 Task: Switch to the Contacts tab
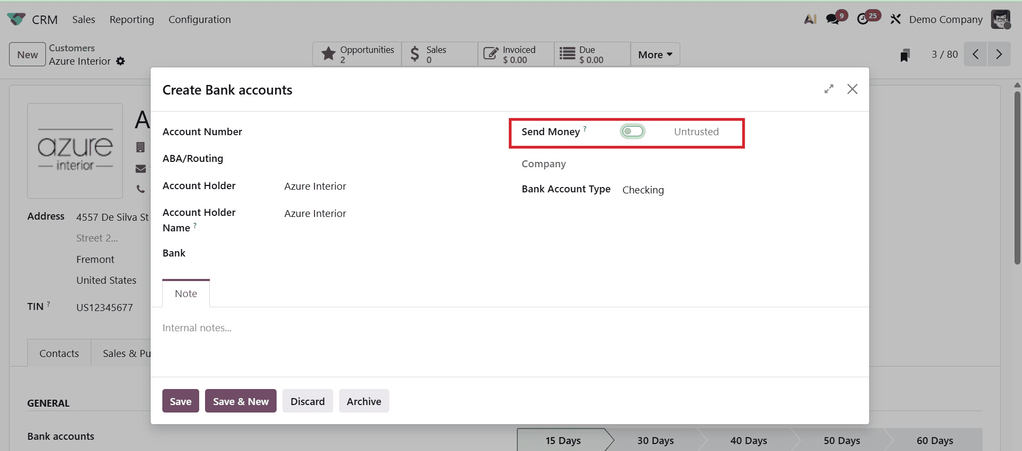coord(59,353)
